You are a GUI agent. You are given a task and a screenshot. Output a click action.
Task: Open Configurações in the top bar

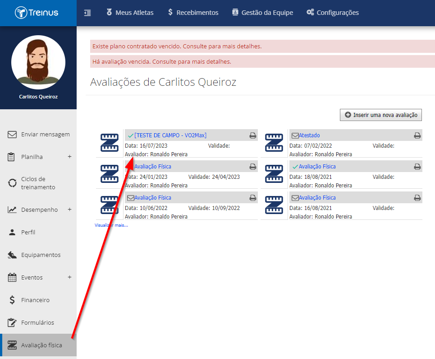point(332,13)
